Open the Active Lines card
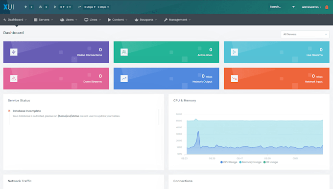333x189 pixels. click(166, 52)
